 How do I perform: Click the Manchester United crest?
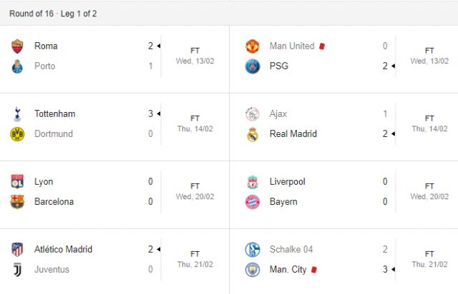(x=253, y=46)
